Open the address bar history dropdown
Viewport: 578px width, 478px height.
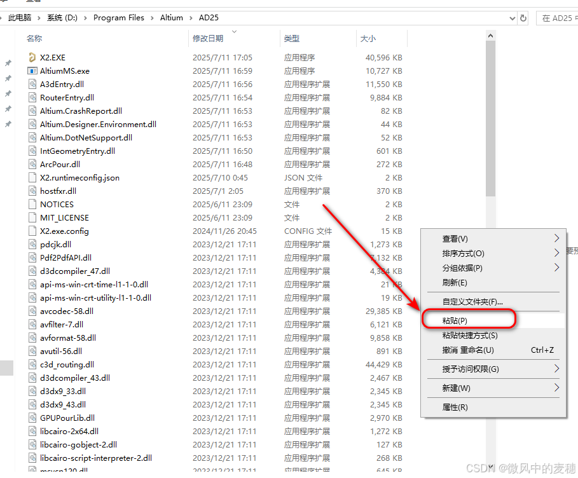click(x=512, y=18)
